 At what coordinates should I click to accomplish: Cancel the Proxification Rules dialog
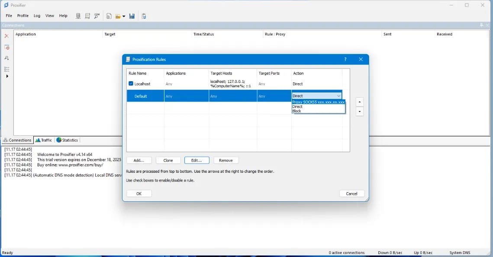[x=352, y=194]
